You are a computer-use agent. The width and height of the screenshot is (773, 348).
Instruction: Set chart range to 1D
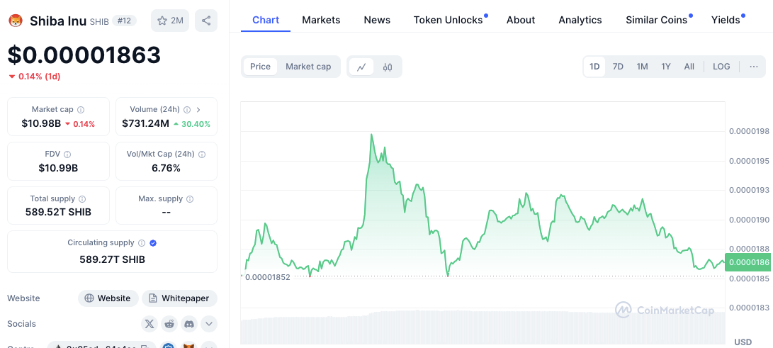594,67
